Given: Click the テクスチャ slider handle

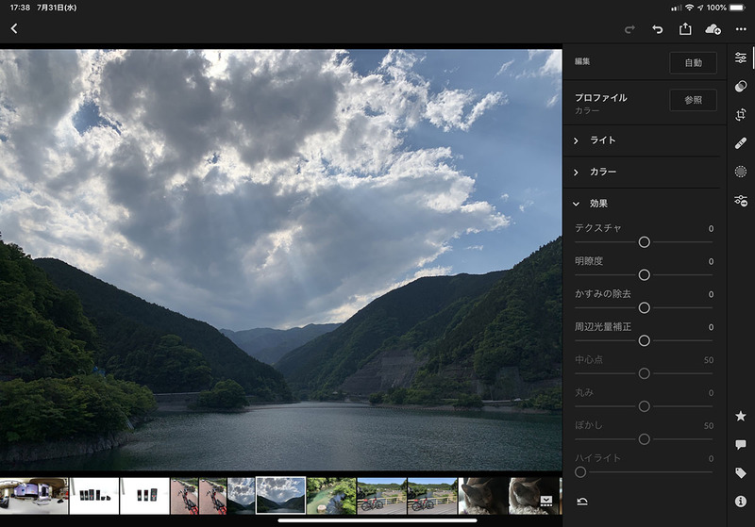Looking at the screenshot, I should tap(644, 242).
